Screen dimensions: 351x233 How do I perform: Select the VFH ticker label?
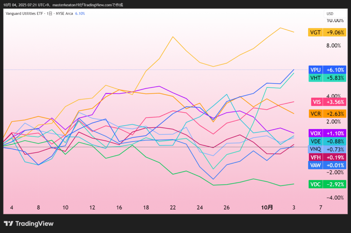pos(315,157)
